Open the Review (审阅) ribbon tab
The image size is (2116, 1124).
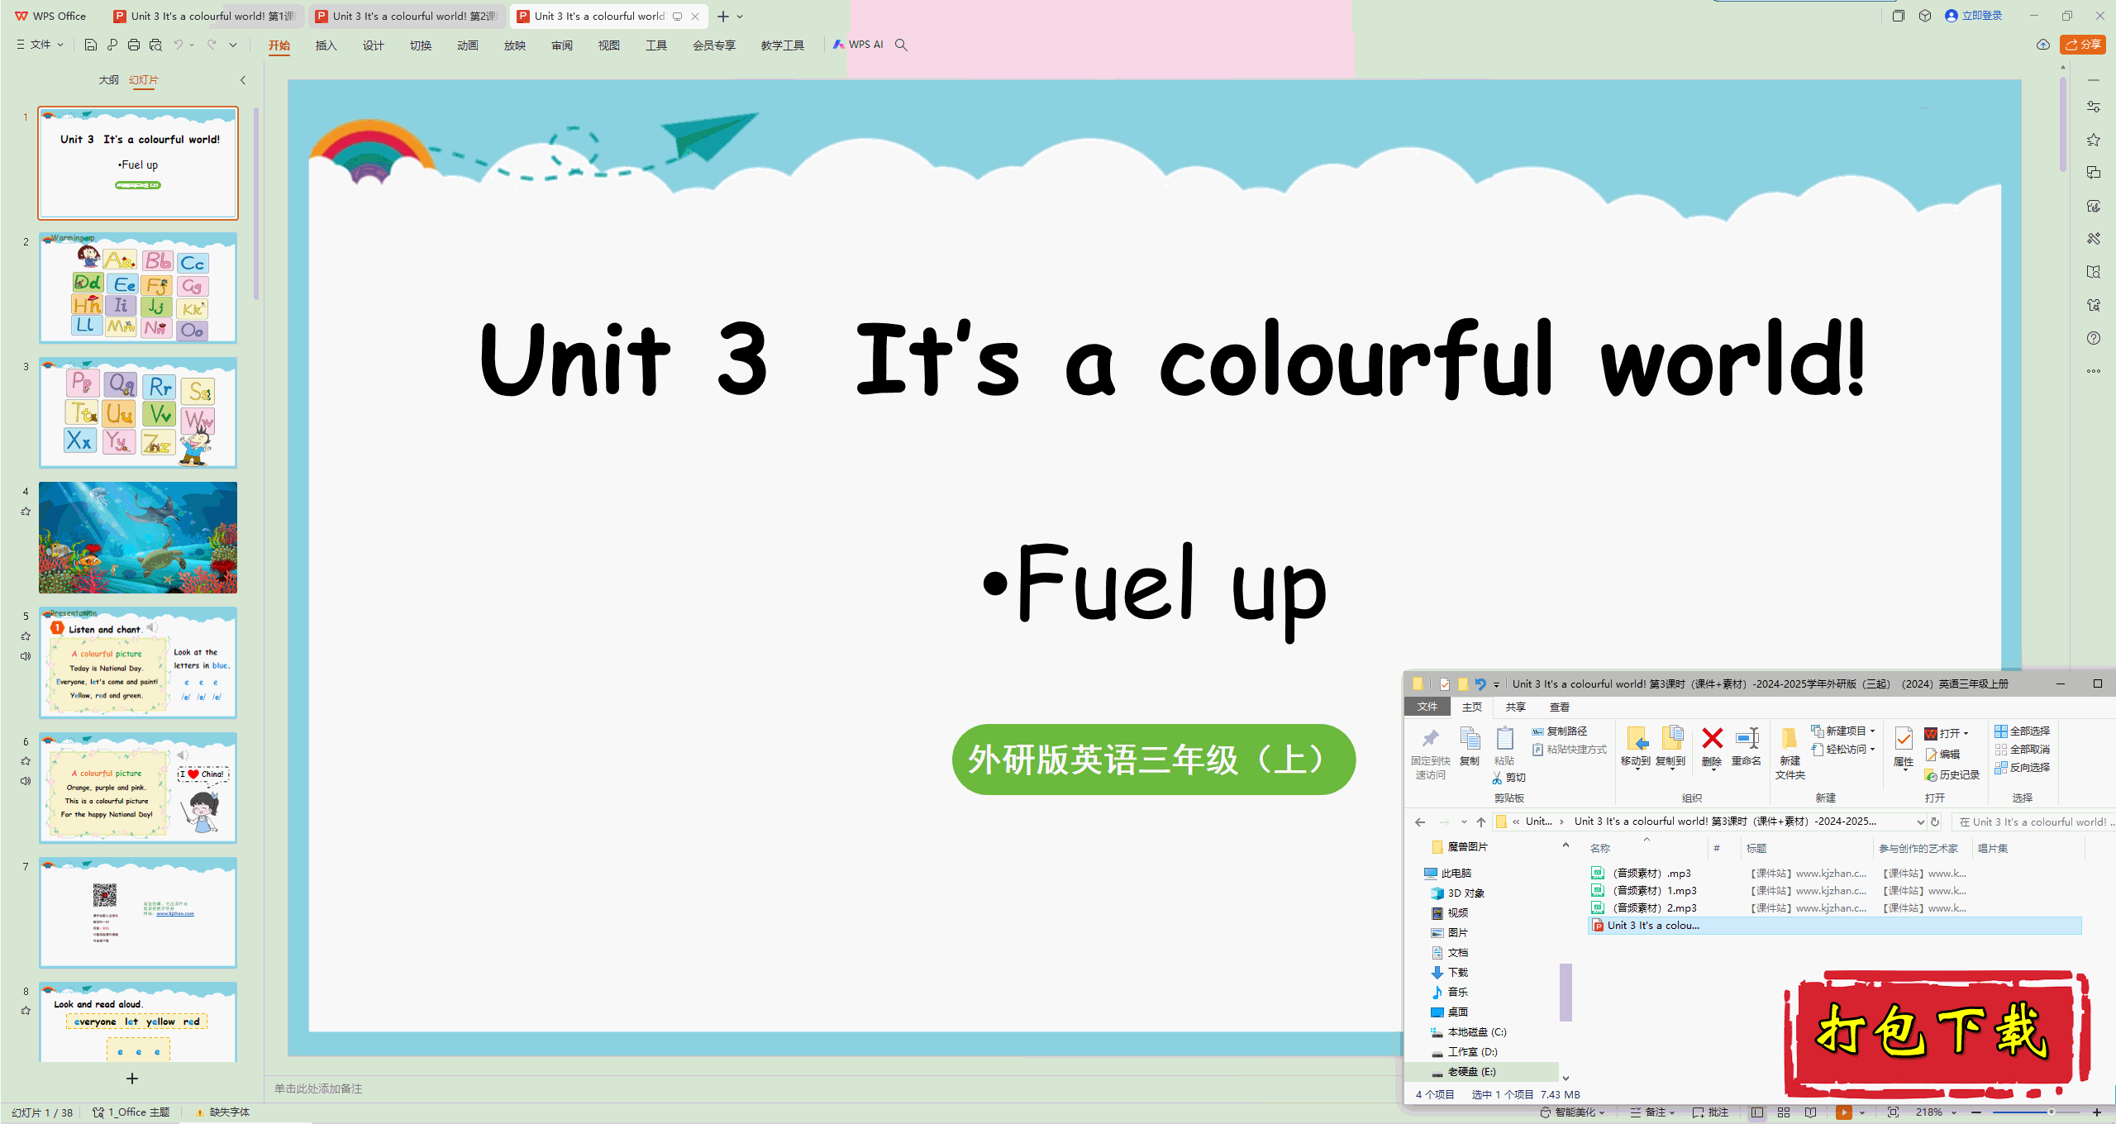[562, 45]
